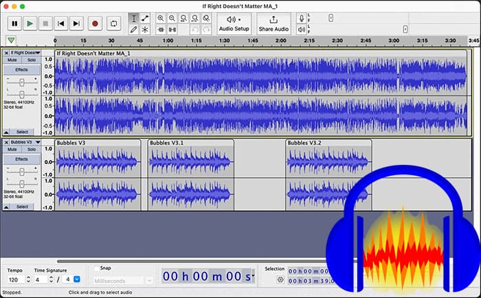481x298 pixels.
Task: Solo the Bubbles V3 track
Action: click(32, 149)
